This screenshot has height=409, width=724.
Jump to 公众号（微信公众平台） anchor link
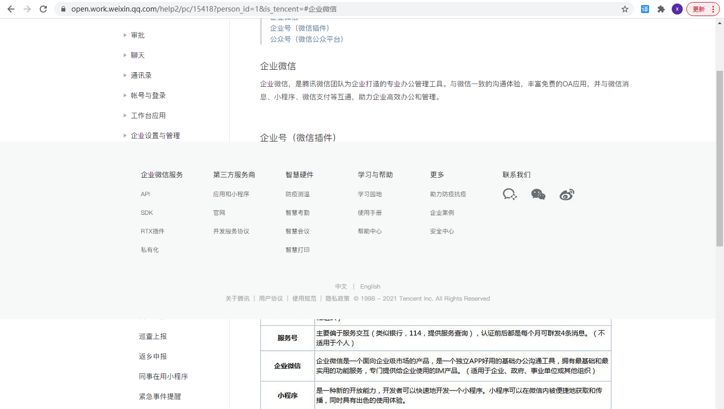pos(307,39)
